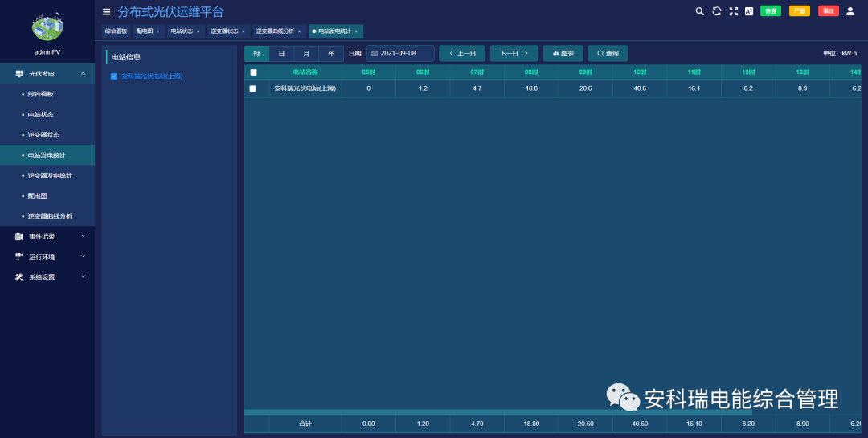
Task: Select the 月 monthly granularity button
Action: click(306, 54)
